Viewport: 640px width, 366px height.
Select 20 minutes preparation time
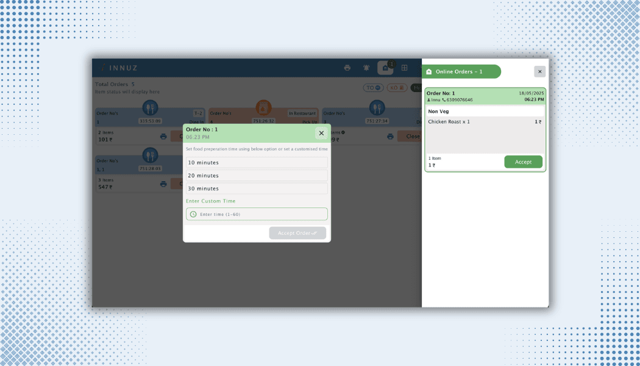click(257, 176)
